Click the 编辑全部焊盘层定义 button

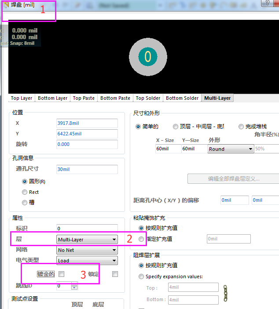pos(233,179)
